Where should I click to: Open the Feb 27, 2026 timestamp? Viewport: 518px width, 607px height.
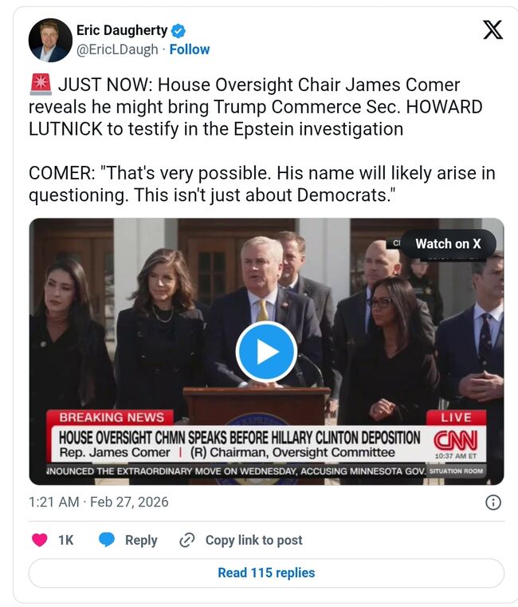point(129,502)
